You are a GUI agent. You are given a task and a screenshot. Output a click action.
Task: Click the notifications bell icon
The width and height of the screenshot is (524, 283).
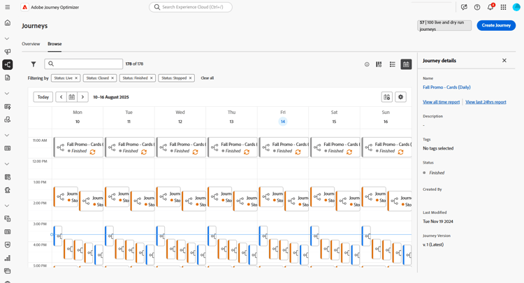click(x=490, y=7)
